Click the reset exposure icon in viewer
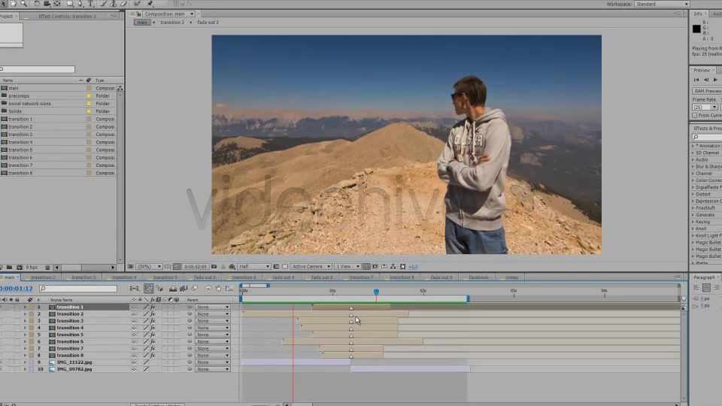Screen dimensions: 722x406 pos(403,266)
